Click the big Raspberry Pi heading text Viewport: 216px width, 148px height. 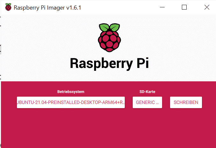click(x=109, y=63)
